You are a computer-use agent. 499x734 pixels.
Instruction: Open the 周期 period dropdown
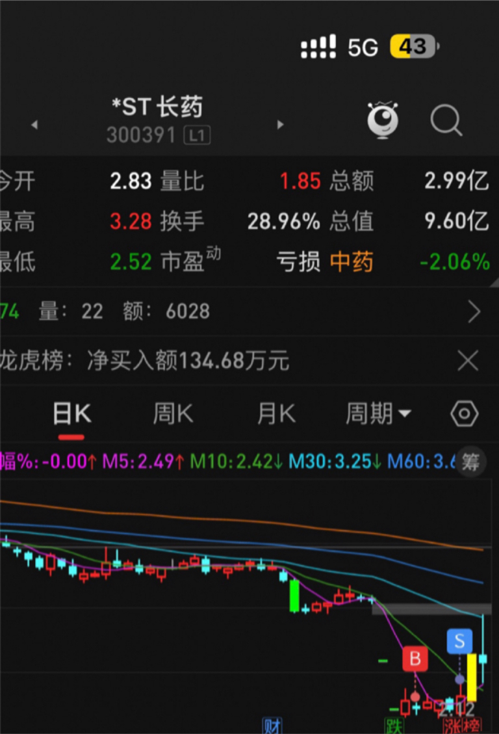click(378, 414)
